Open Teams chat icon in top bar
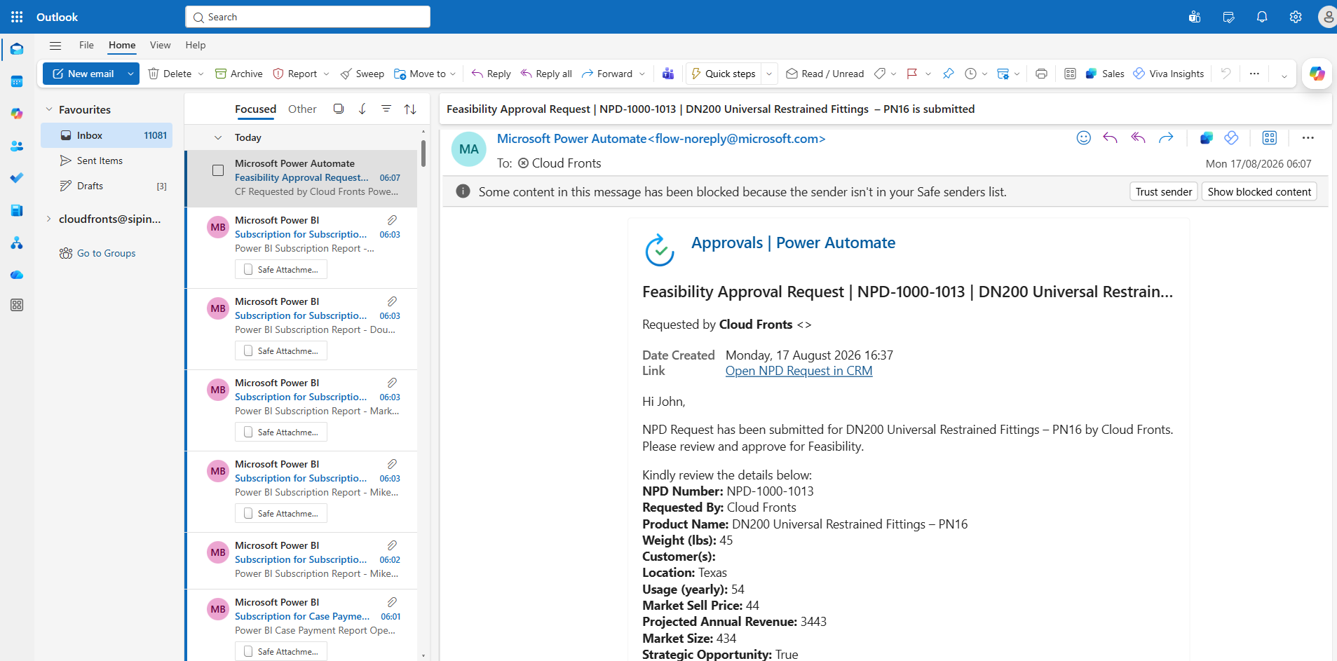 1195,17
